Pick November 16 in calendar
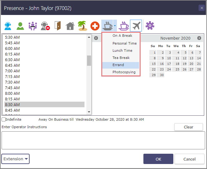This screenshot has width=207, height=169. tap(161, 64)
